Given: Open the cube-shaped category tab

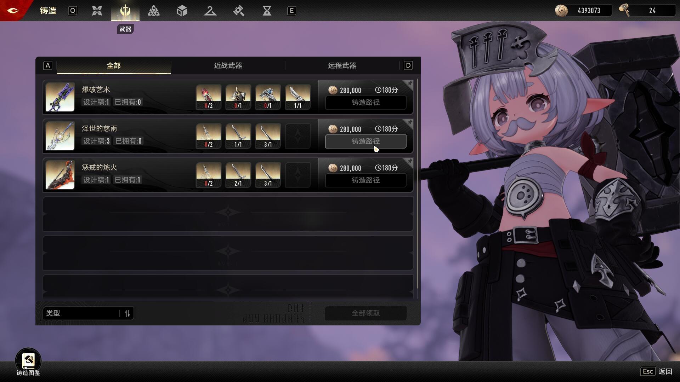Looking at the screenshot, I should pos(182,11).
